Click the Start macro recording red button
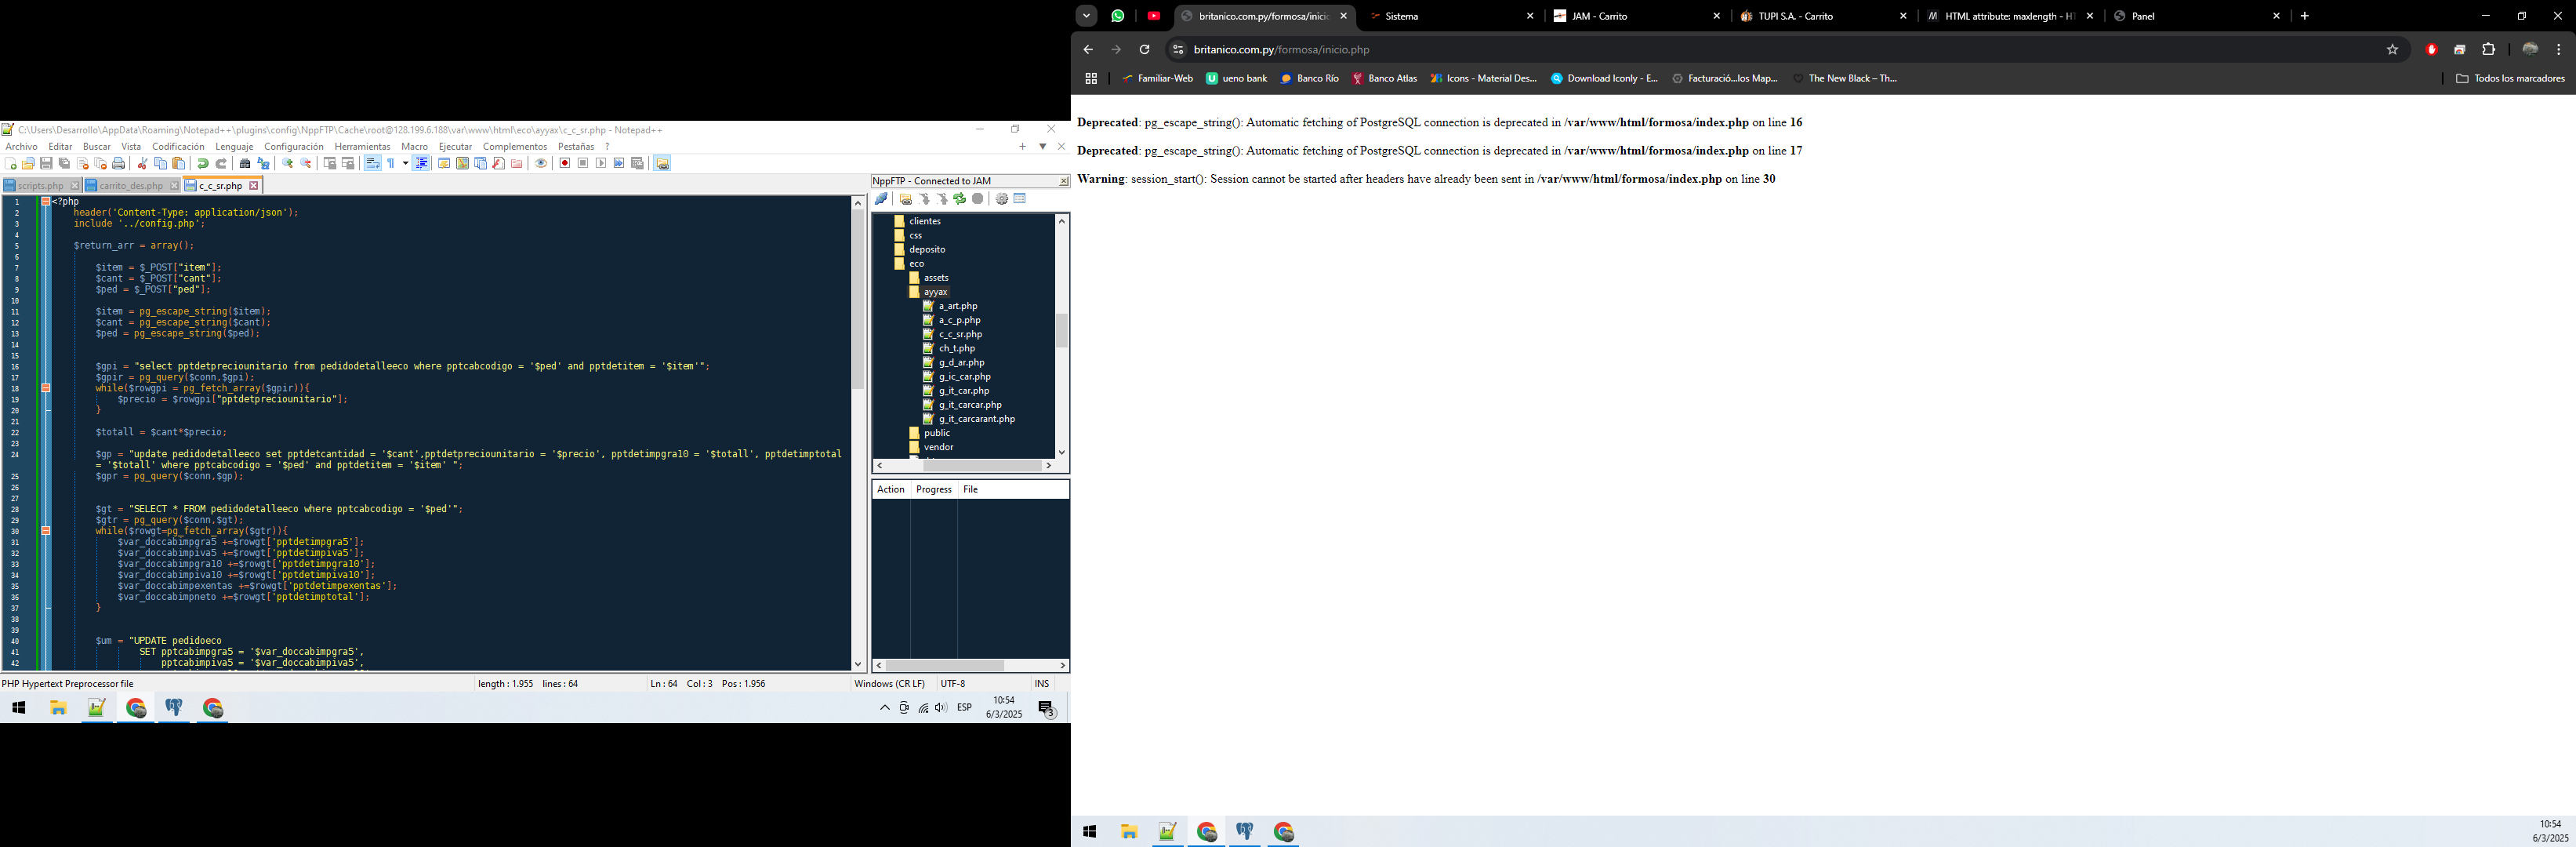This screenshot has width=2576, height=847. (x=565, y=163)
